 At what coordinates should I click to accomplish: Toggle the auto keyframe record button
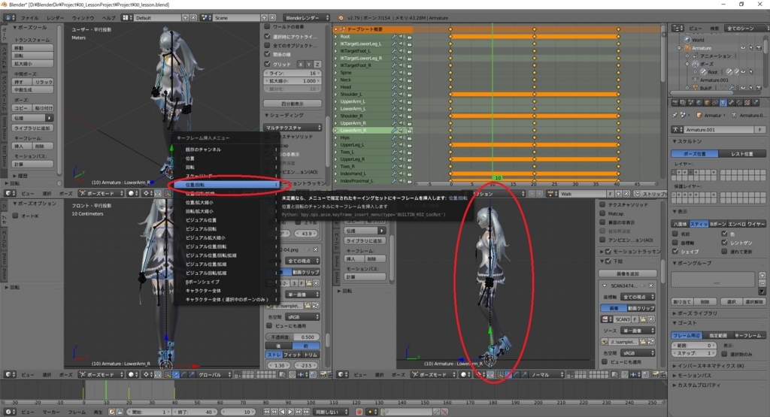coord(359,412)
